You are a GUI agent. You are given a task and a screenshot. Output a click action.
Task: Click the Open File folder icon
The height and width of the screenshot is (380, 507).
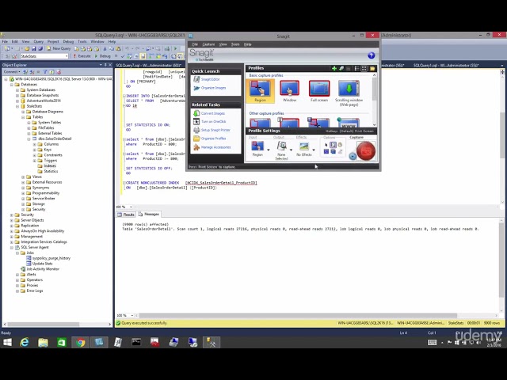tap(27, 48)
